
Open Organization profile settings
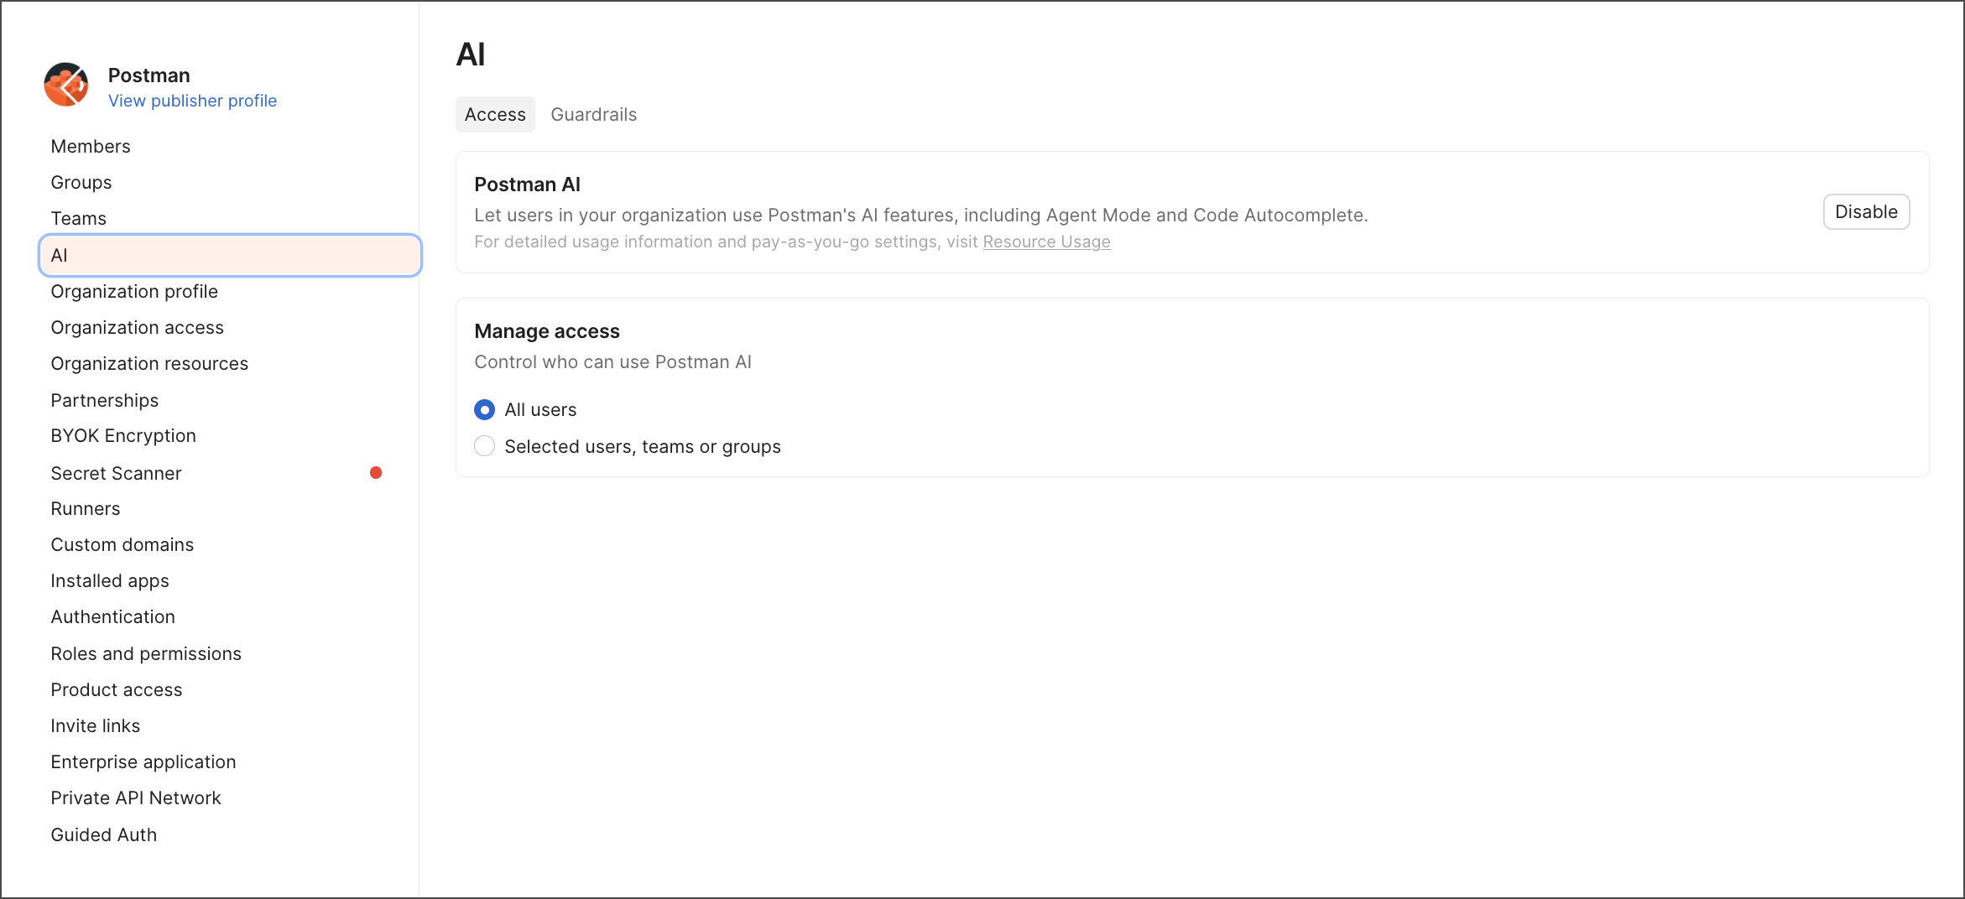[134, 292]
